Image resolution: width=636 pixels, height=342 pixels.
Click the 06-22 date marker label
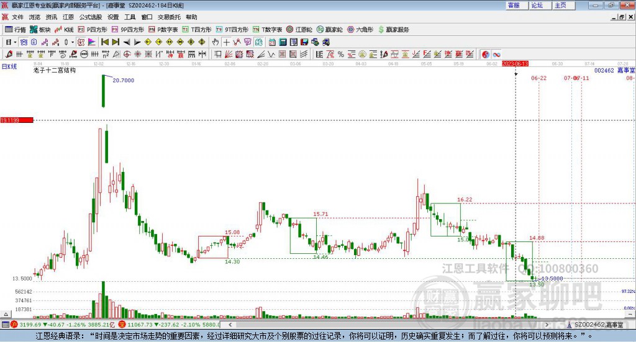click(538, 78)
